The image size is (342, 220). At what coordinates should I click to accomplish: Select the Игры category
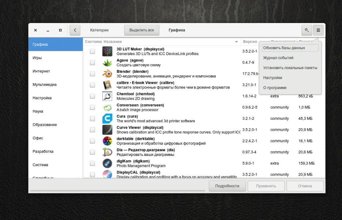click(x=56, y=58)
